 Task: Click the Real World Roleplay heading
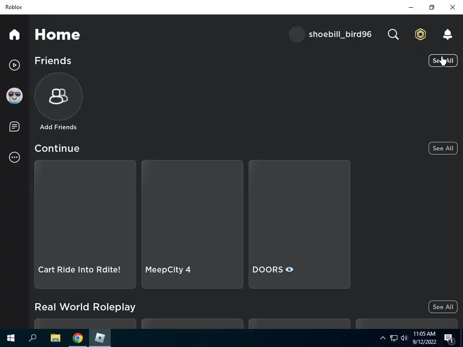85,307
